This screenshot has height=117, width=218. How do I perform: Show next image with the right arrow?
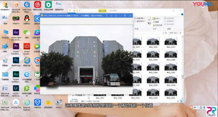[125, 56]
